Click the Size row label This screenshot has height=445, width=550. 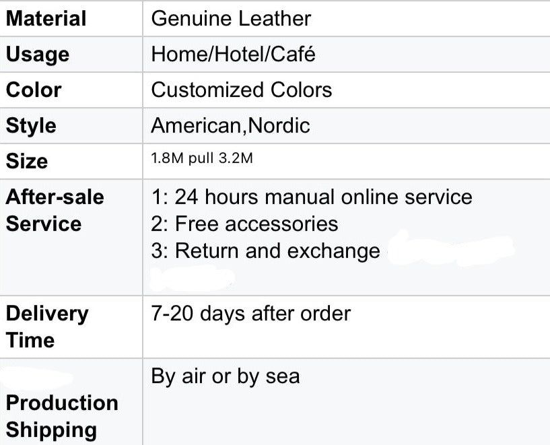tap(27, 162)
